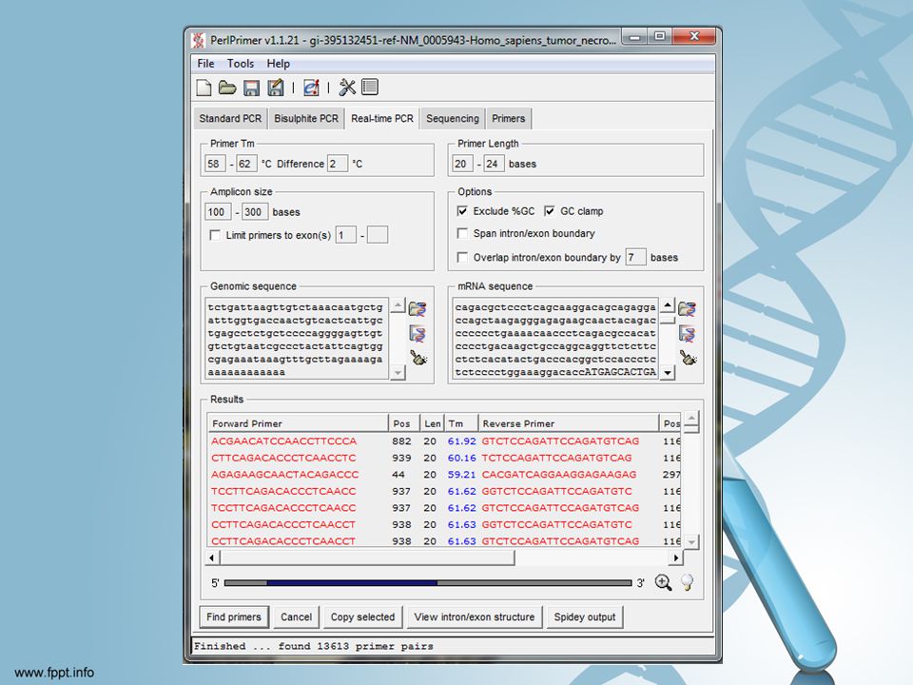Enable Limit primers to exon(s) checkbox
This screenshot has width=913, height=685.
[215, 235]
